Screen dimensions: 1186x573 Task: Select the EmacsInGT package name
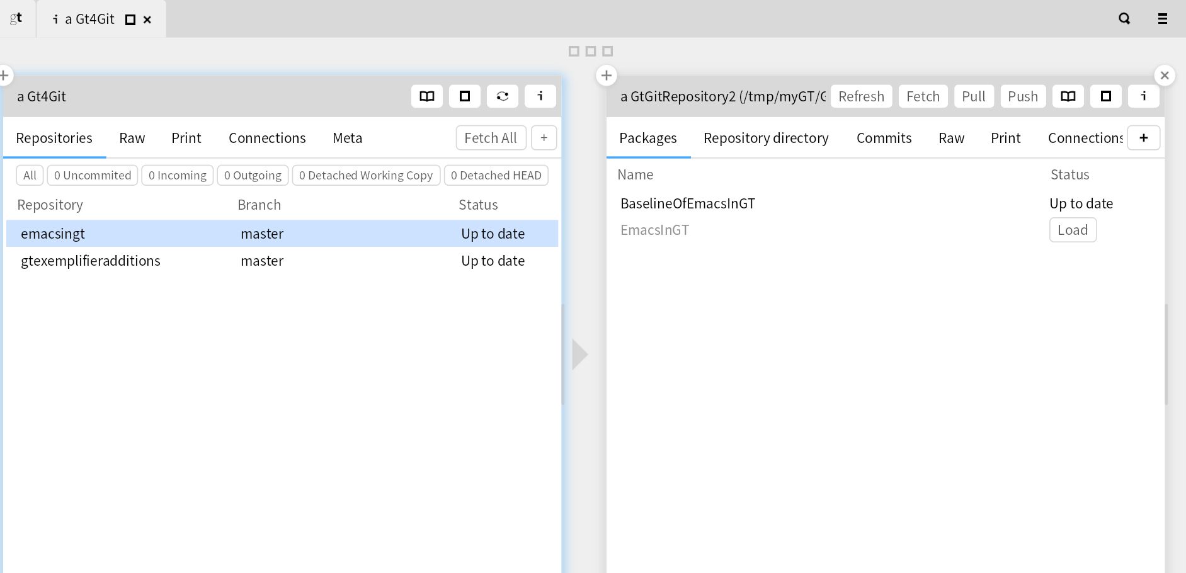point(655,230)
